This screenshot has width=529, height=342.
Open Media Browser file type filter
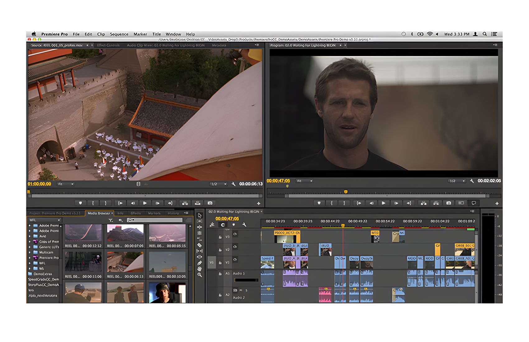[110, 220]
